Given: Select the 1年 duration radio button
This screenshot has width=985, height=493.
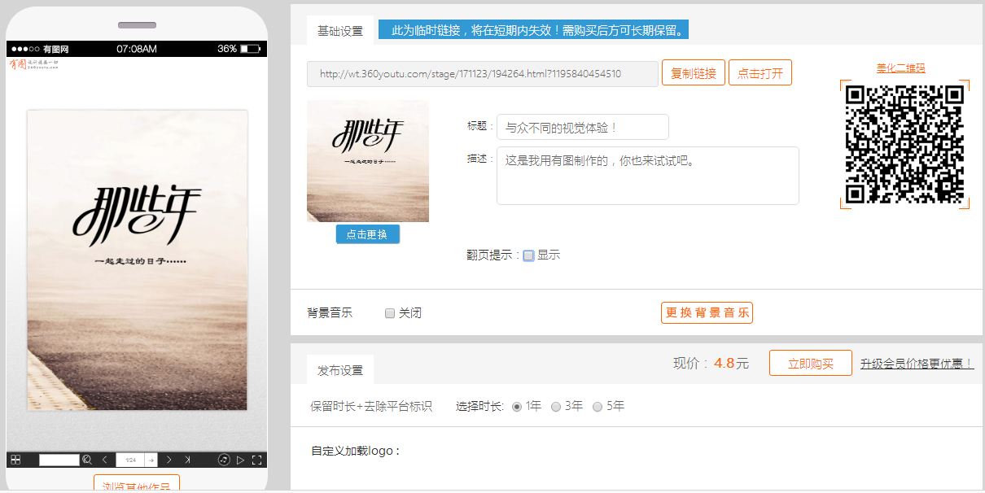Looking at the screenshot, I should click(x=517, y=407).
